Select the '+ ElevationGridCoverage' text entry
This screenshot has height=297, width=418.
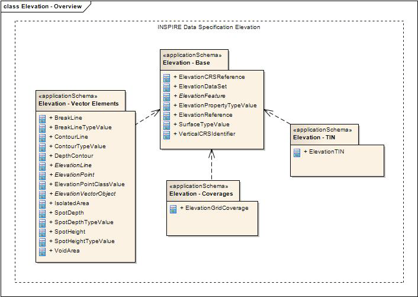(214, 208)
